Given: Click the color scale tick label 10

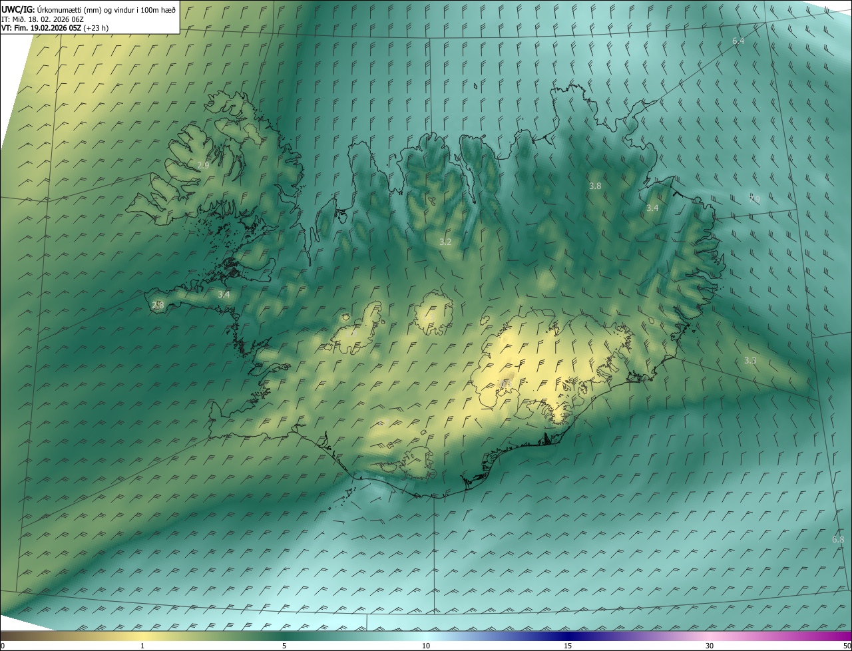Looking at the screenshot, I should click(426, 646).
